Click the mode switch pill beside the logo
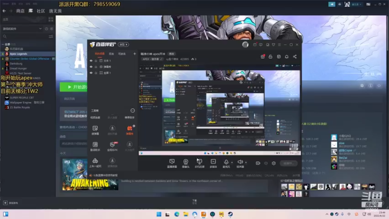Viewport: 389px width, 219px height. coord(124,44)
